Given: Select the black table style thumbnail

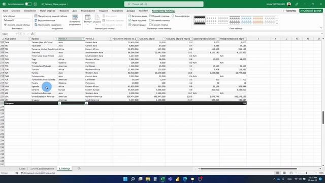Looking at the screenshot, I should [x=200, y=20].
